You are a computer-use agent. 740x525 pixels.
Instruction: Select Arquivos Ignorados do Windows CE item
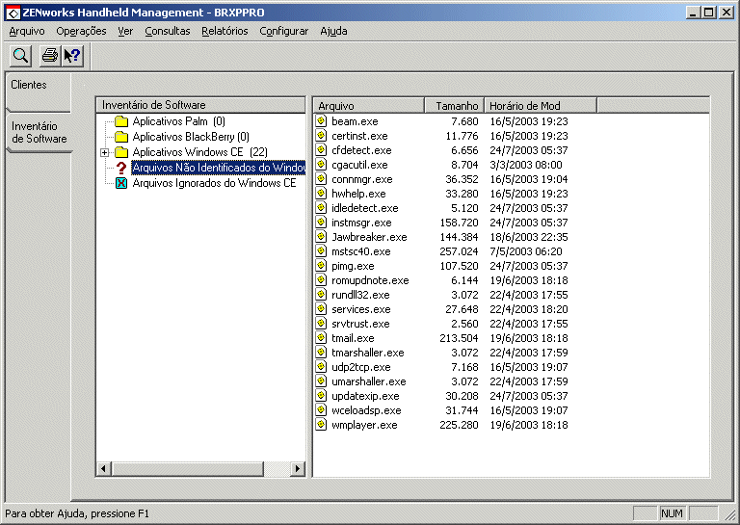pos(214,183)
